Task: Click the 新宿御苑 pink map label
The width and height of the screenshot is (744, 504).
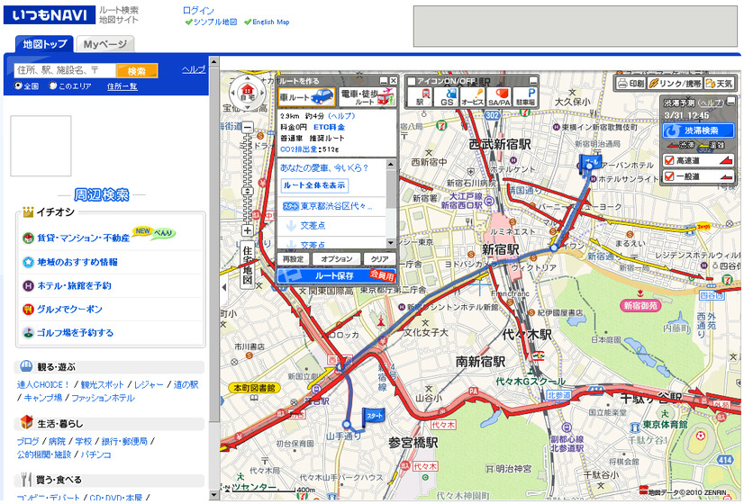Action: click(640, 306)
